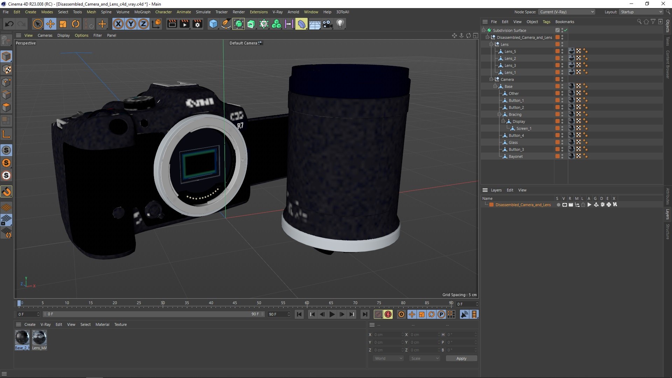This screenshot has width=672, height=378.
Task: Open the V-Ray menu in menu bar
Action: [x=278, y=12]
